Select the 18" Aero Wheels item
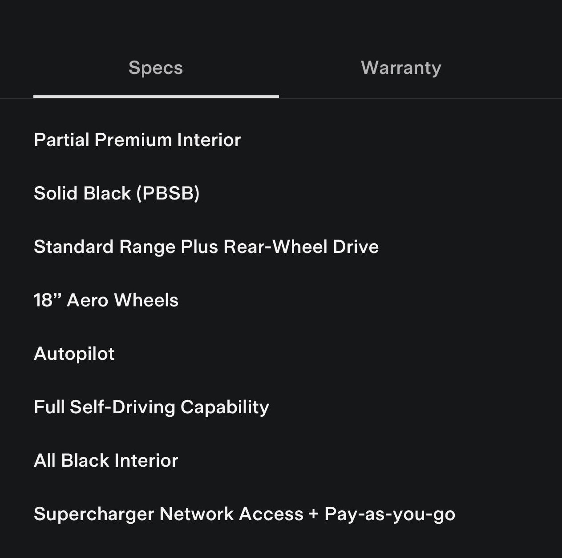This screenshot has height=558, width=562. 106,300
